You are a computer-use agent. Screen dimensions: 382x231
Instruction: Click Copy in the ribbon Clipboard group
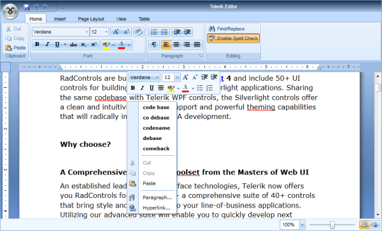point(15,38)
